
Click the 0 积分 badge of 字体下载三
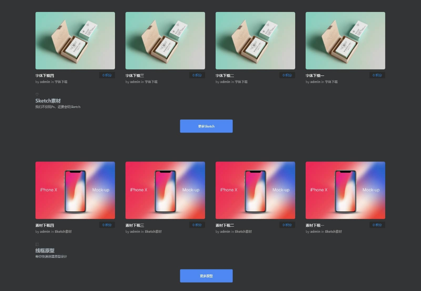pyautogui.click(x=197, y=76)
